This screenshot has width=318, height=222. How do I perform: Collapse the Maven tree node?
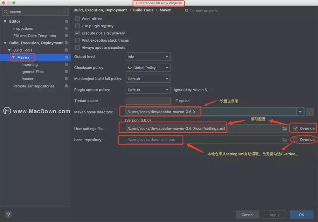coord(13,57)
